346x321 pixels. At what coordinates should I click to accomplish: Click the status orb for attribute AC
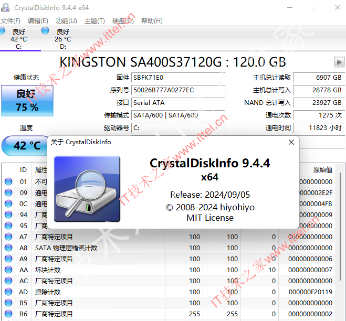click(8, 281)
